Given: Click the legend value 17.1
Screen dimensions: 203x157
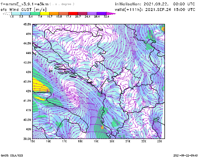Looking at the screenshot, I should [69, 17].
